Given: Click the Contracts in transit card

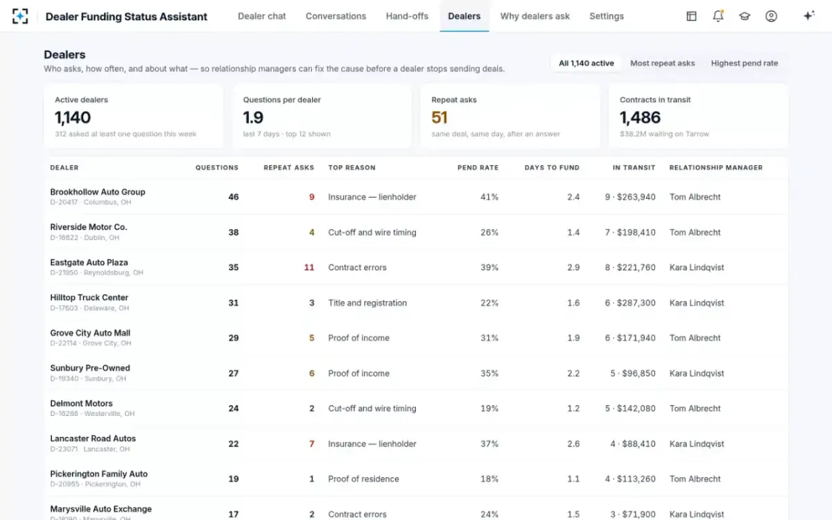Looking at the screenshot, I should pyautogui.click(x=698, y=116).
